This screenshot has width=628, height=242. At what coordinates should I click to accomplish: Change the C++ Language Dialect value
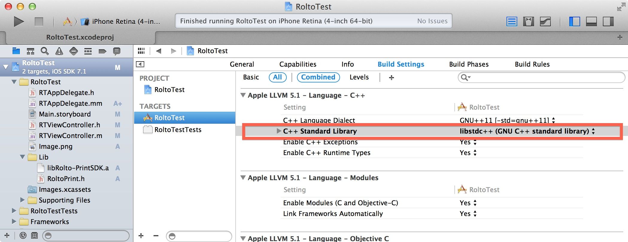(x=507, y=120)
